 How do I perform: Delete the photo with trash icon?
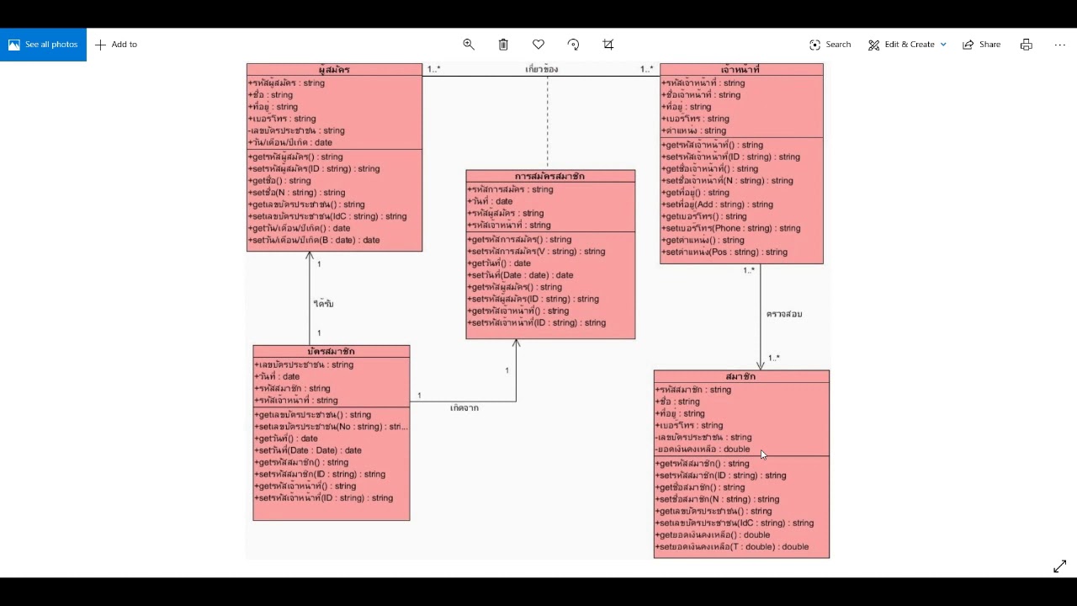click(503, 45)
